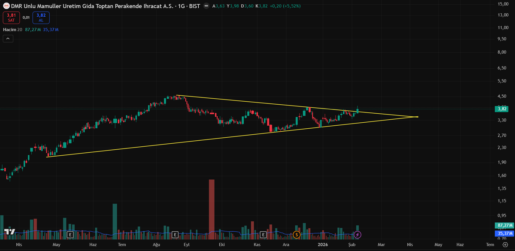Image resolution: width=515 pixels, height=251 pixels.
Task: Open the earnings E marker near Kas
Action: click(264, 235)
